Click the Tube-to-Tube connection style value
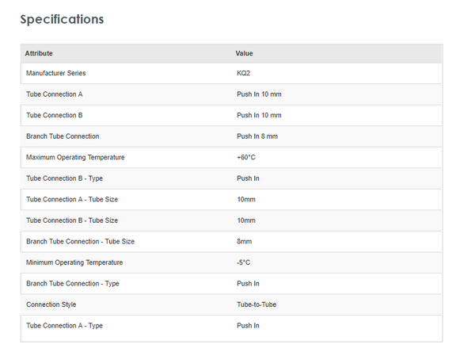The width and height of the screenshot is (475, 352). coord(256,304)
